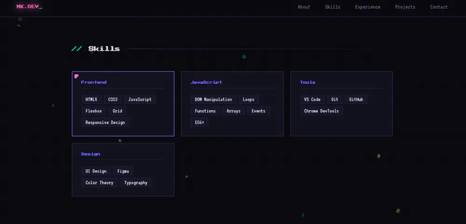Open the Contact nav link
This screenshot has height=224, width=466.
439,7
